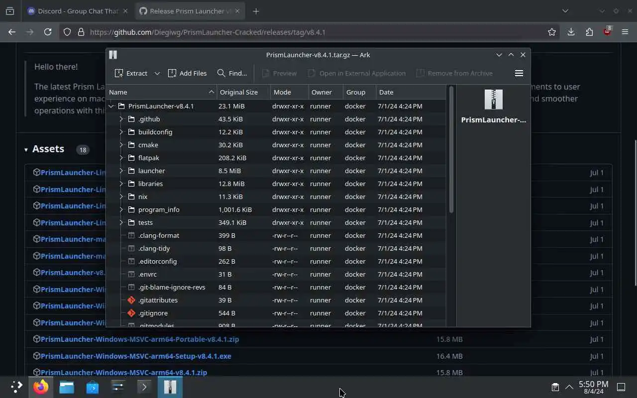
Task: Download PrismLauncher-Windows-MSVC-arm64-v8.4.1.zip
Action: [124, 372]
